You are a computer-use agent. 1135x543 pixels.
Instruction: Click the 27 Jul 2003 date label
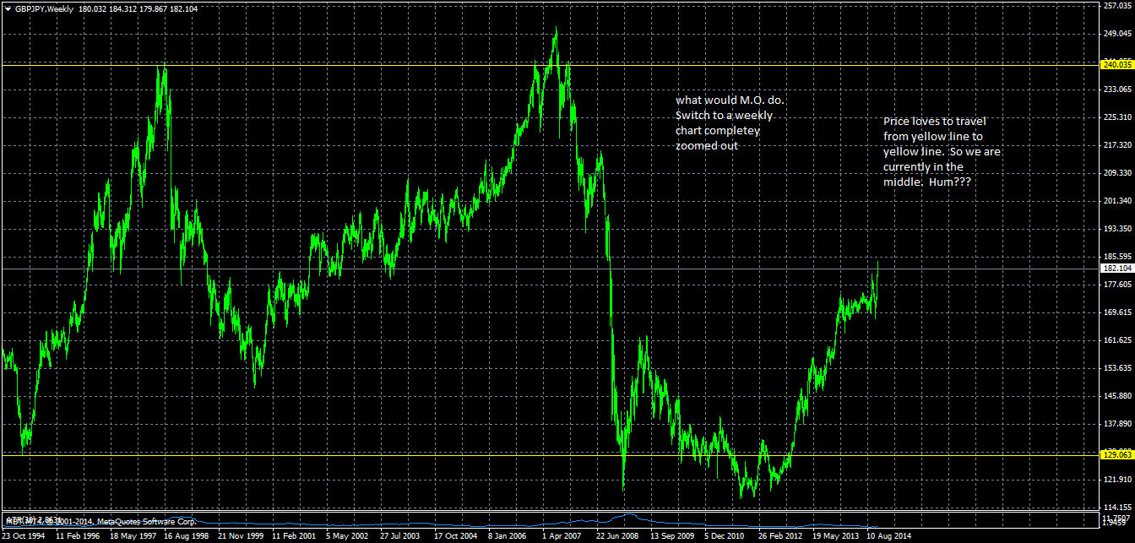pos(400,535)
